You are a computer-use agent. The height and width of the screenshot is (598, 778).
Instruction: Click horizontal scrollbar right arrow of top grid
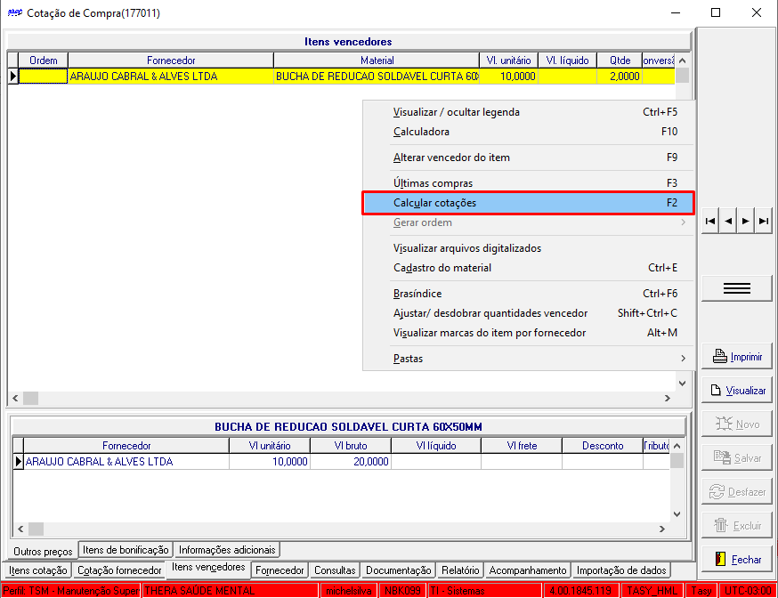tap(668, 398)
